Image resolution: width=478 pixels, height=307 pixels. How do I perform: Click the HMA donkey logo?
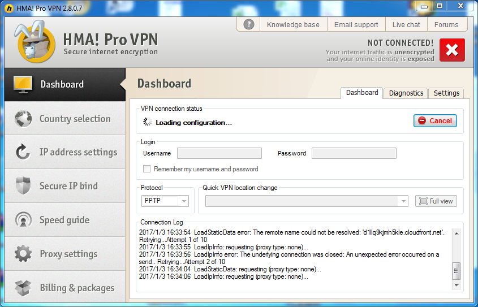click(x=36, y=42)
